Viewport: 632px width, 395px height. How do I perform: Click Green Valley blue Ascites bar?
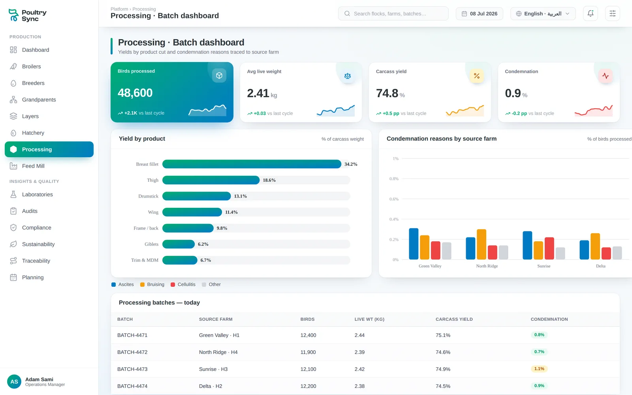point(414,244)
